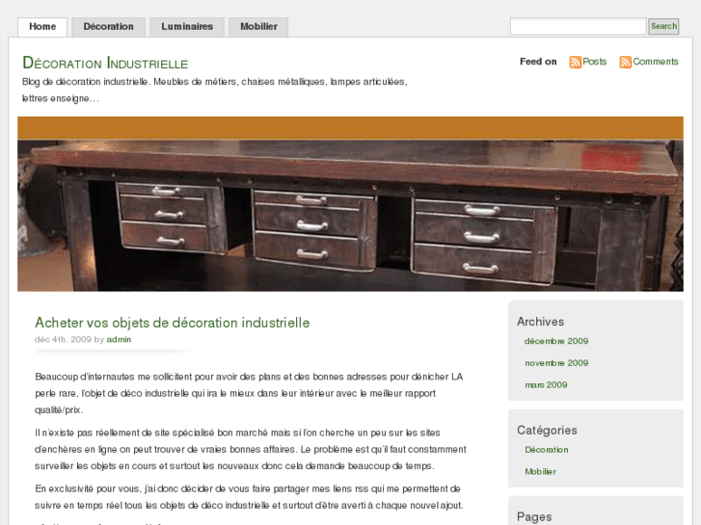Open the novembre 2009 archive
Screen dimensions: 701x525
(x=556, y=363)
